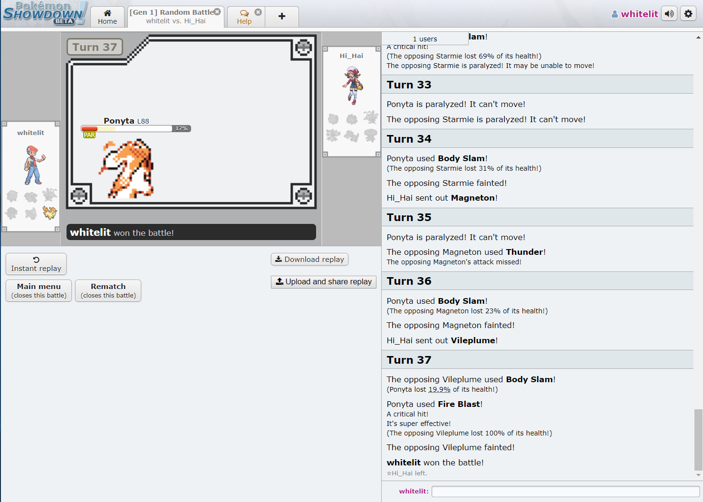This screenshot has width=703, height=502.
Task: Click the Turn 36 heading in the log
Action: tap(409, 281)
